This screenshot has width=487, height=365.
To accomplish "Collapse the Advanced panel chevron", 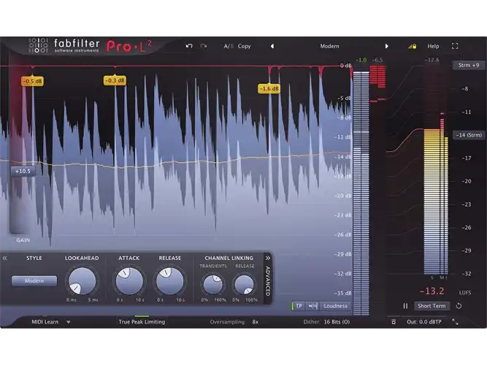I will coord(268,258).
